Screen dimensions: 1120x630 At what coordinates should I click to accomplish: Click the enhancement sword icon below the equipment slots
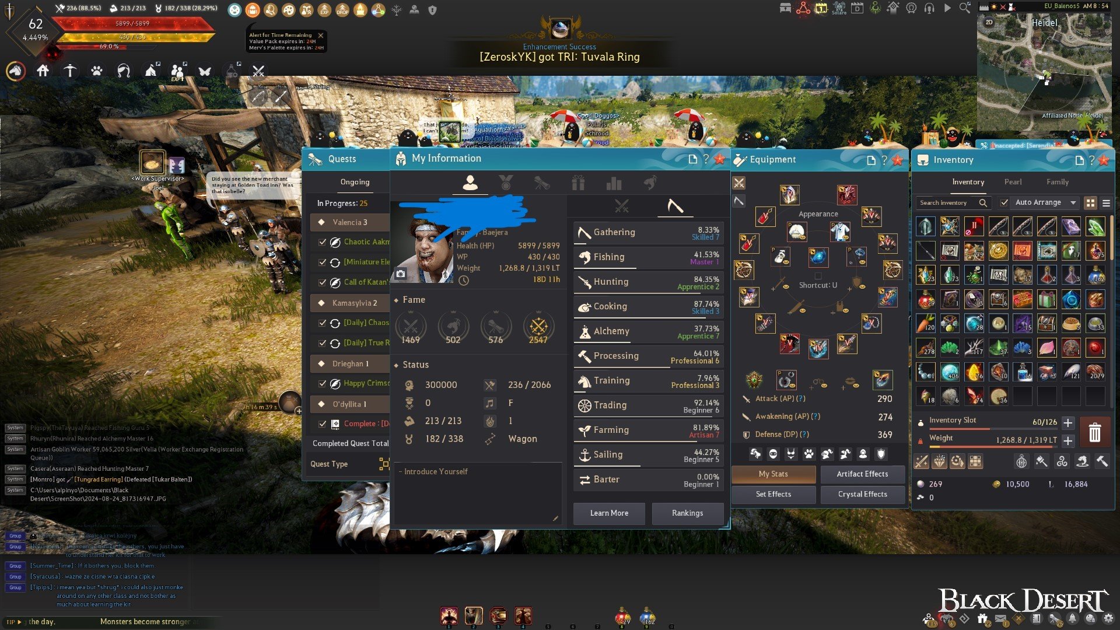click(x=922, y=461)
